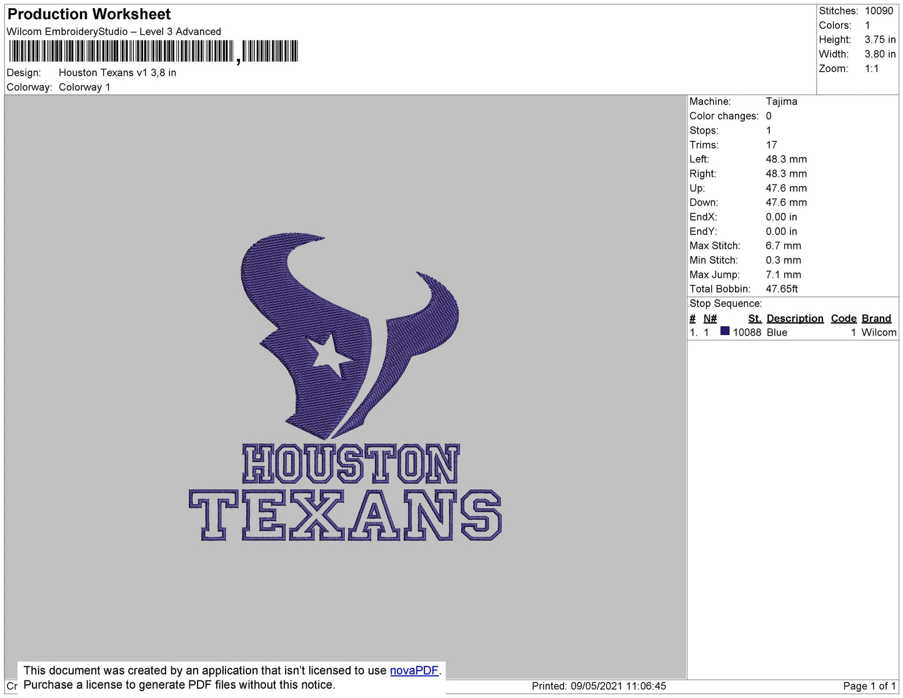The height and width of the screenshot is (698, 903).
Task: Click 'Page 1 of 1' footer text
Action: [869, 686]
